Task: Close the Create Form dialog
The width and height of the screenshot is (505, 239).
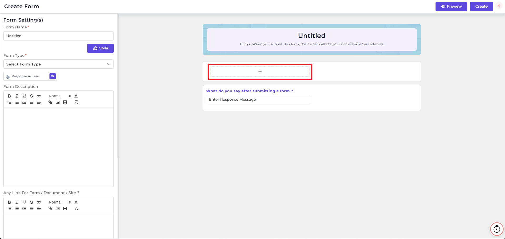Action: 499,6
